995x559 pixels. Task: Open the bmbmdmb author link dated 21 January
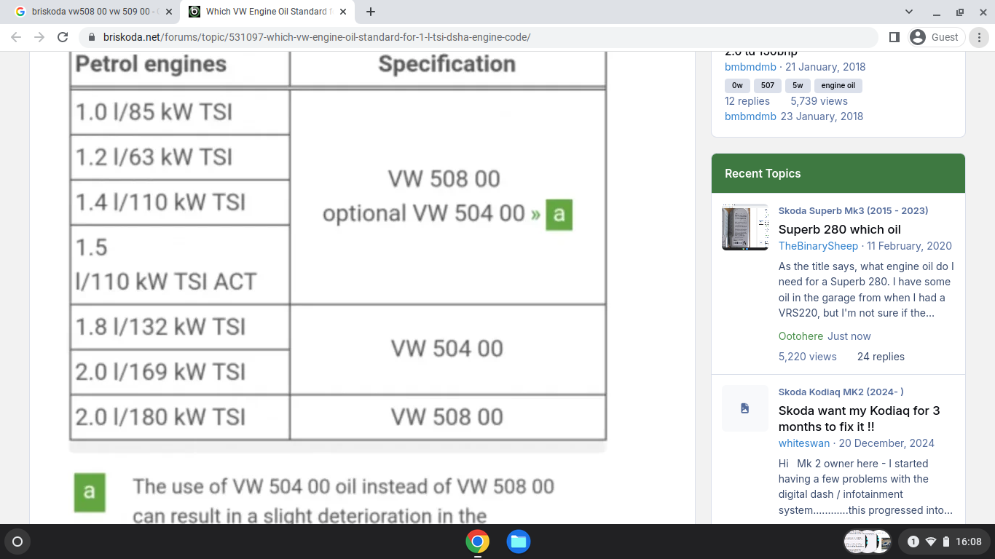(750, 67)
